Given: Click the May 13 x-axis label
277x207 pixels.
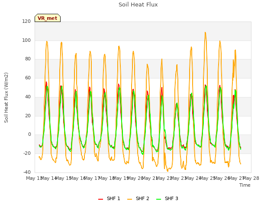Looking at the screenshot, I should [x=34, y=178].
